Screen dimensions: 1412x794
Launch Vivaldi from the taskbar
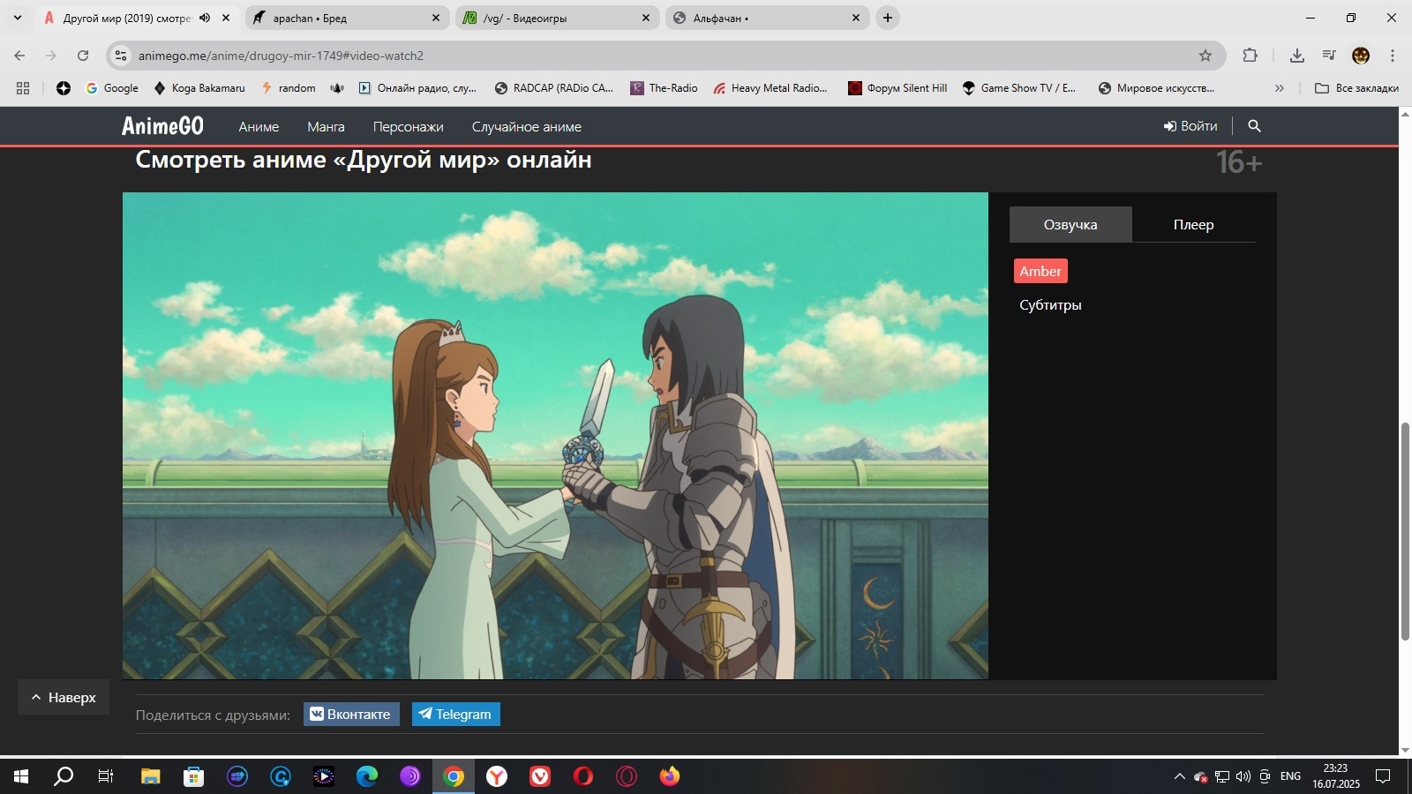(x=540, y=776)
